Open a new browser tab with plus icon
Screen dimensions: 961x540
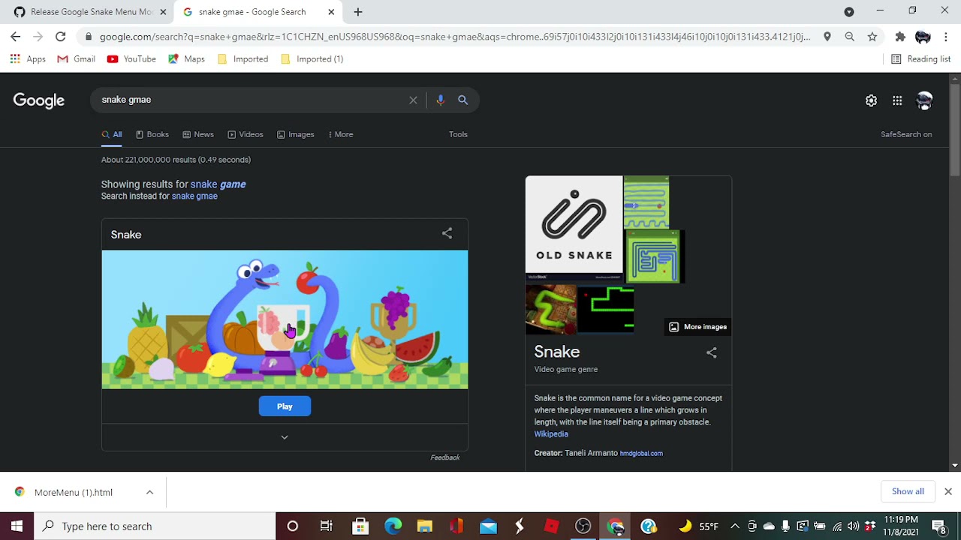(358, 12)
